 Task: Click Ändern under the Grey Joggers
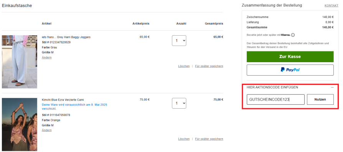pos(46,58)
